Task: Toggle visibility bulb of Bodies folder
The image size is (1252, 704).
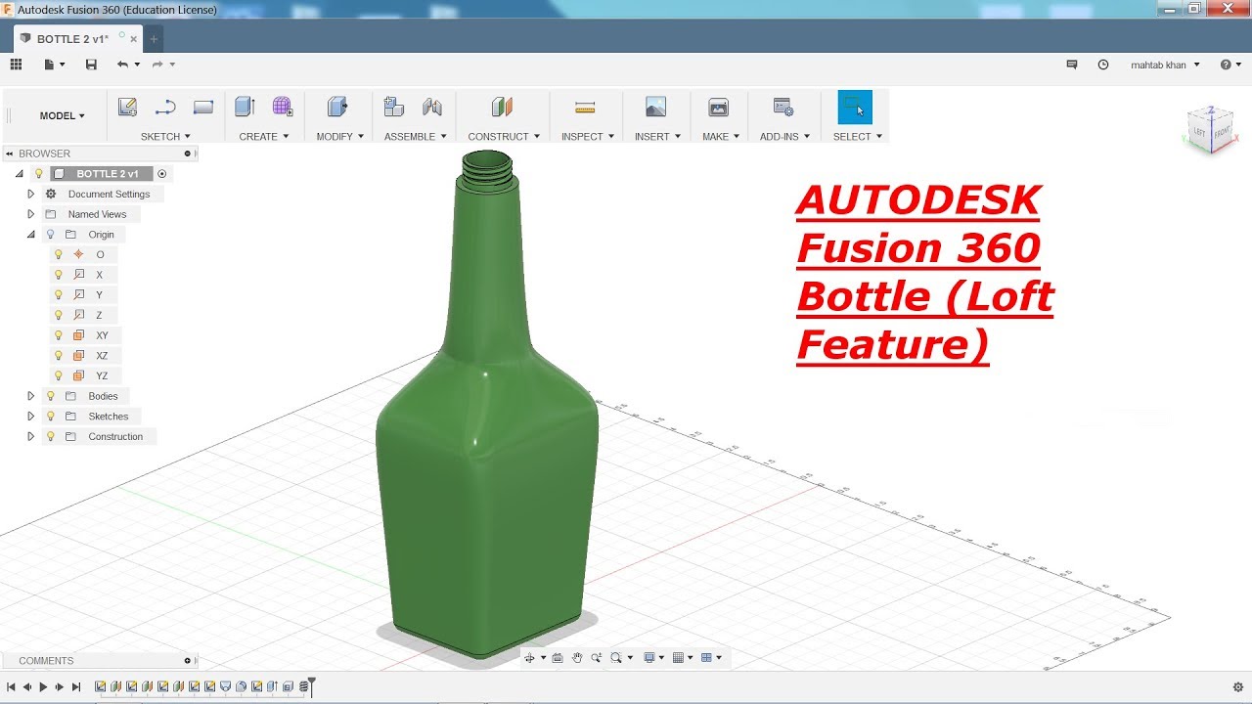Action: pyautogui.click(x=51, y=396)
